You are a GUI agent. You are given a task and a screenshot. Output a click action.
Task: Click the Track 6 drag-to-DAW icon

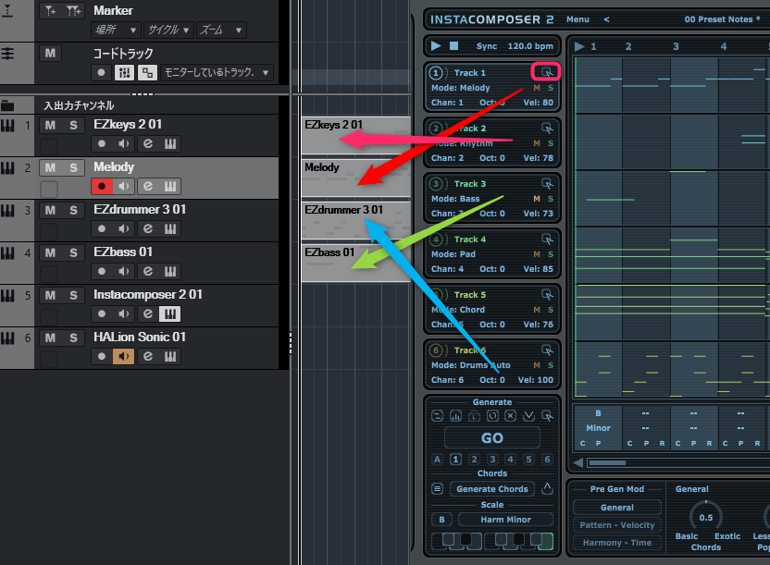(x=547, y=350)
